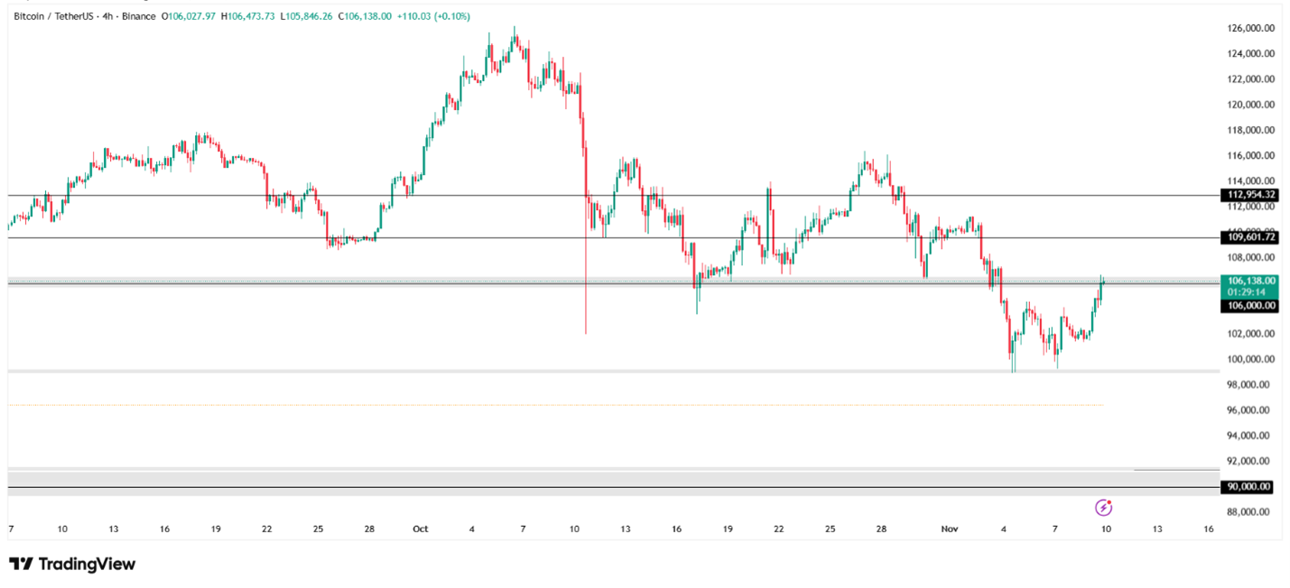The width and height of the screenshot is (1290, 588).
Task: Select the 106,000.00 price level label
Action: pos(1248,306)
